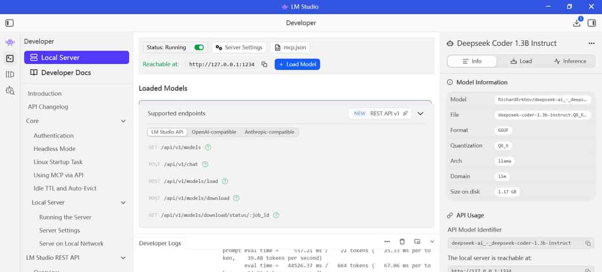This screenshot has height=272, width=602.
Task: Select Local Server in Developer sidebar
Action: (x=77, y=57)
